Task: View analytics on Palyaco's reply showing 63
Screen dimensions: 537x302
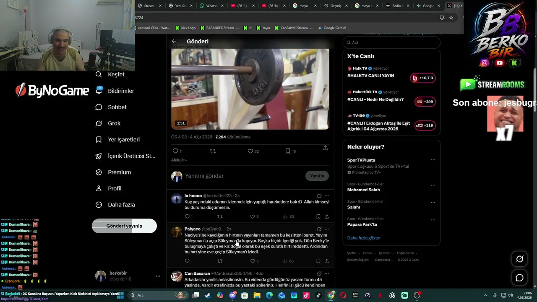Action: point(288,261)
